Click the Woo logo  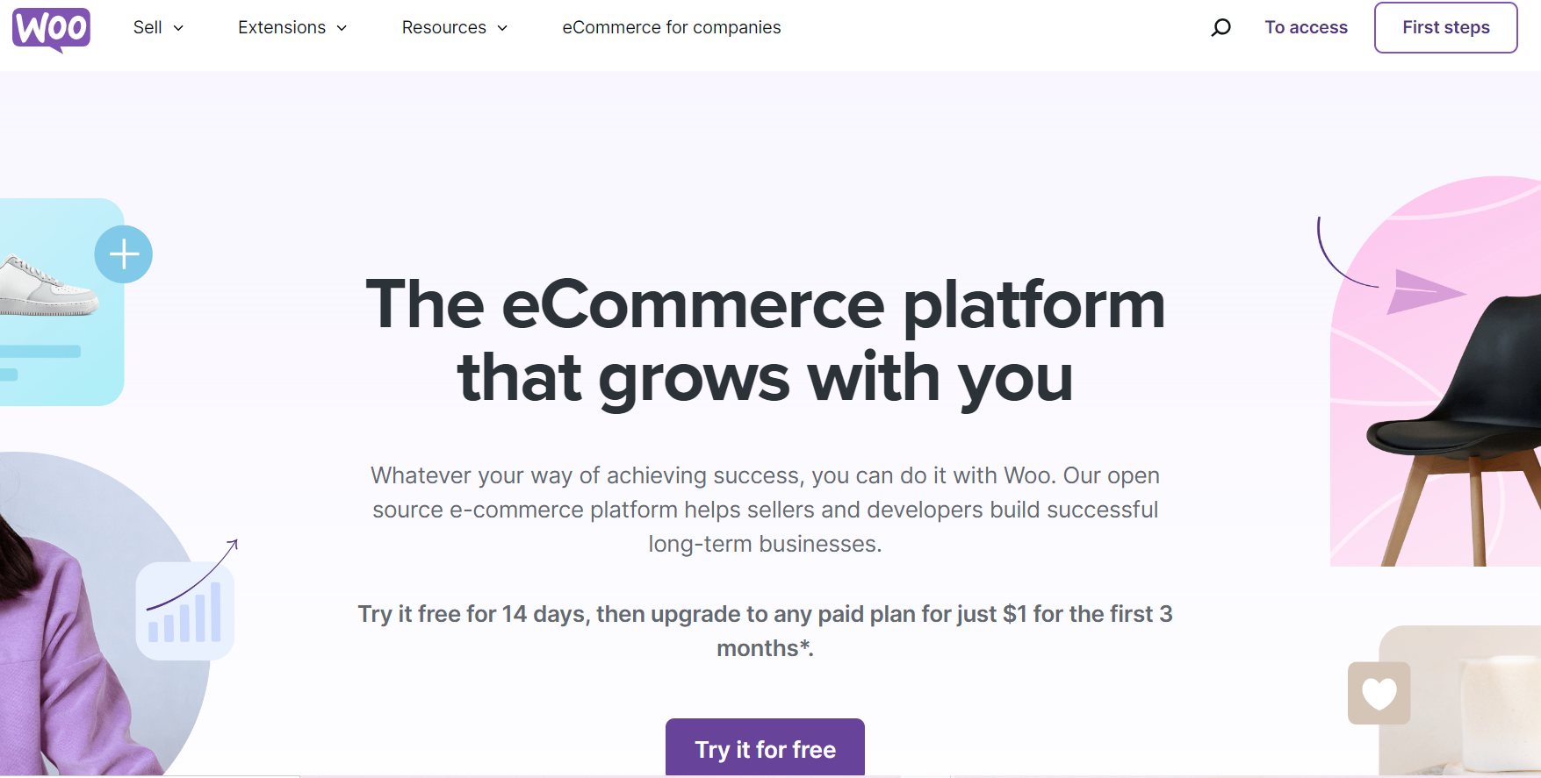point(51,30)
